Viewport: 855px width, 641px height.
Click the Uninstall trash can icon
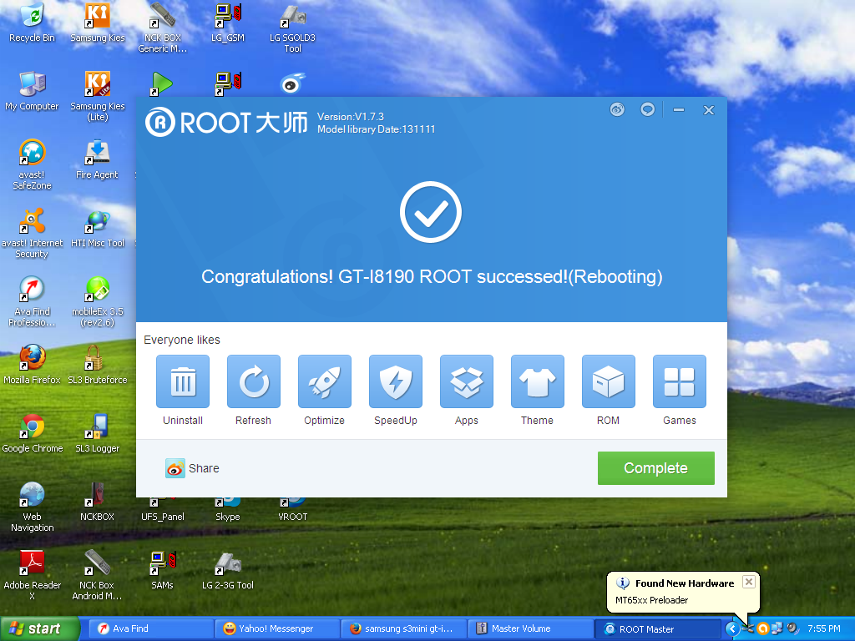183,382
